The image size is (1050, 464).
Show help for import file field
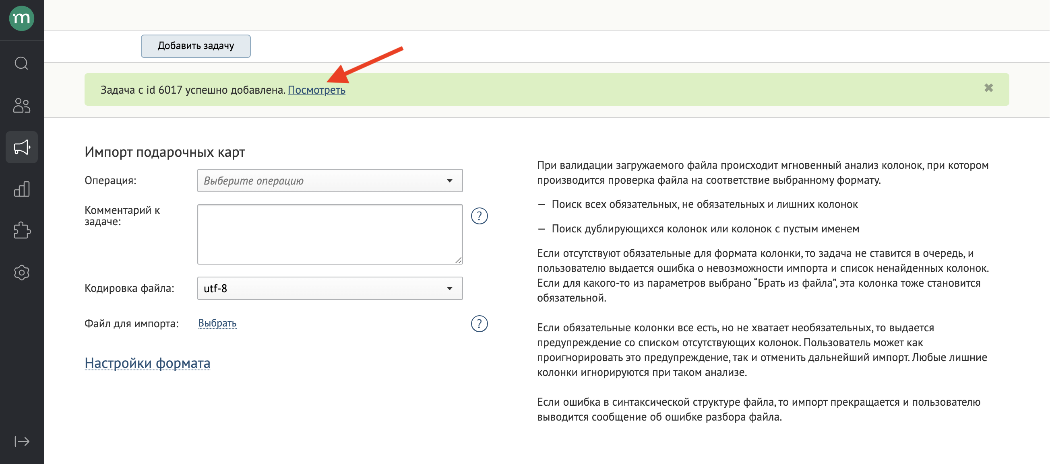pyautogui.click(x=480, y=324)
